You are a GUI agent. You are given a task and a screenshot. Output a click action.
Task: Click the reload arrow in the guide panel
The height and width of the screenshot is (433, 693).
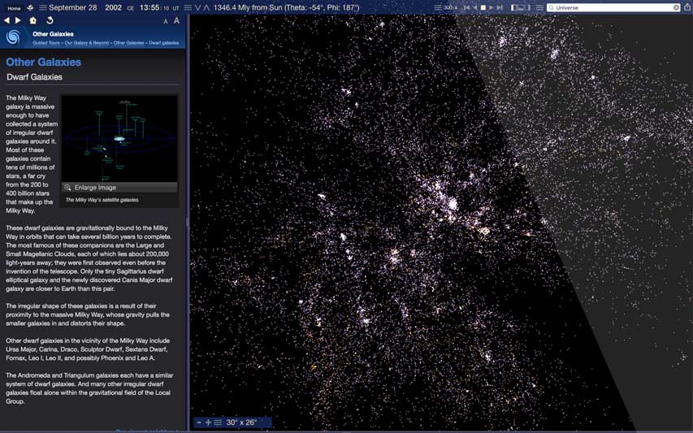49,20
